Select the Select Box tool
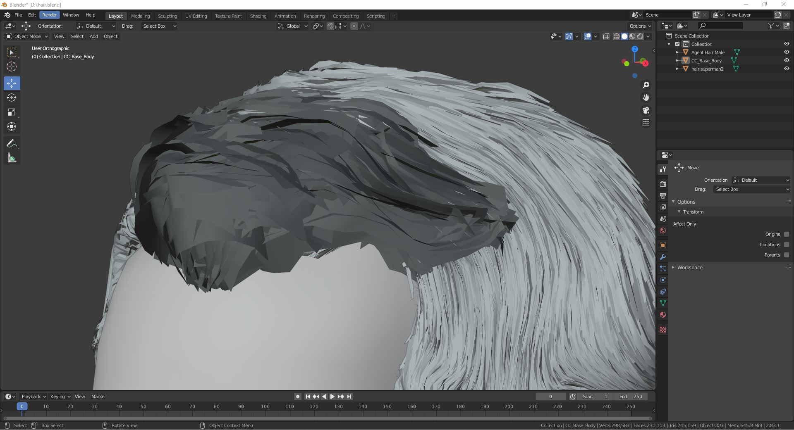The width and height of the screenshot is (794, 430). click(12, 52)
